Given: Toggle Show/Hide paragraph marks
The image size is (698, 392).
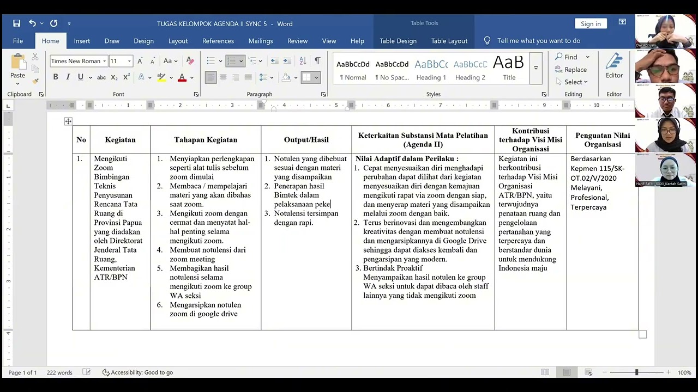Looking at the screenshot, I should pyautogui.click(x=317, y=61).
